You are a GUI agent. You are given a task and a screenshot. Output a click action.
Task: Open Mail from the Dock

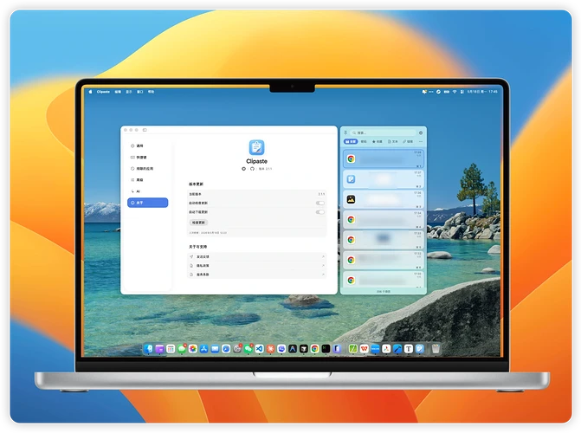(x=215, y=348)
